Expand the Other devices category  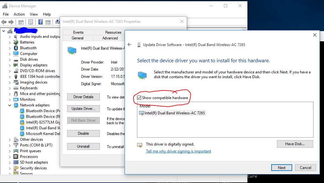10,140
